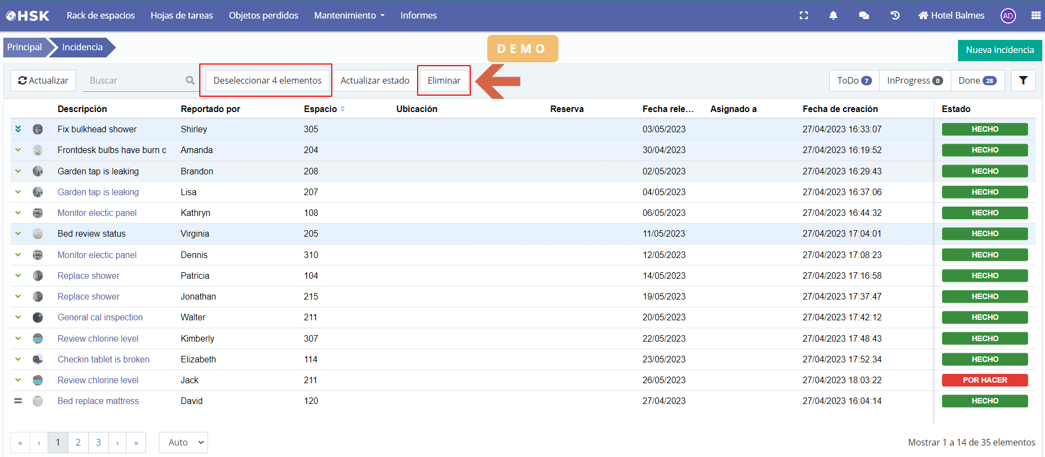Viewport: 1045px width, 457px height.
Task: Click the fullscreen expand icon
Action: tap(804, 15)
